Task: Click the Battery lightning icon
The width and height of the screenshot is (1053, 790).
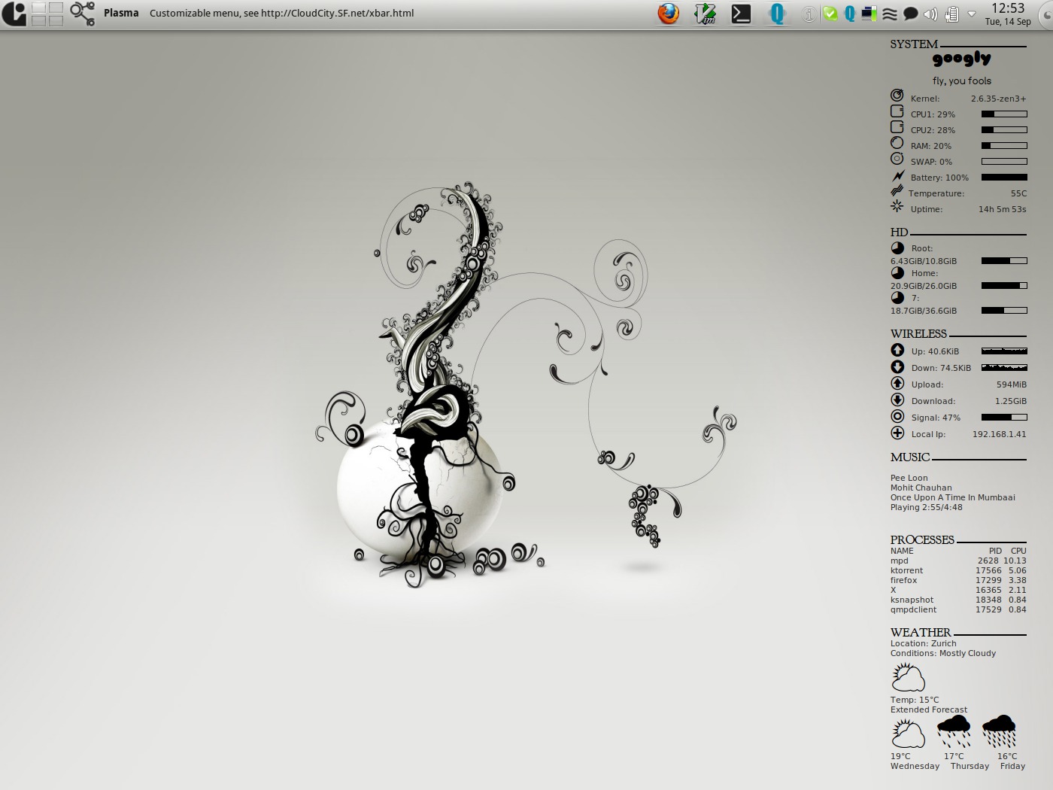Action: click(897, 175)
